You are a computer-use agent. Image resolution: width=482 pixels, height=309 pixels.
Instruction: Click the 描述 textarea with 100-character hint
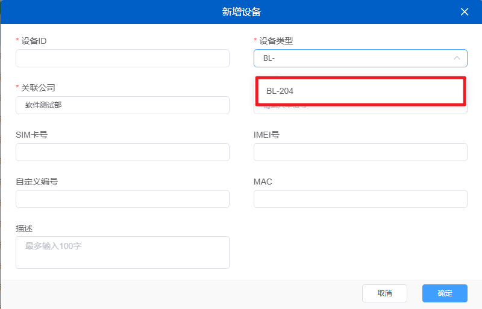[x=122, y=252]
